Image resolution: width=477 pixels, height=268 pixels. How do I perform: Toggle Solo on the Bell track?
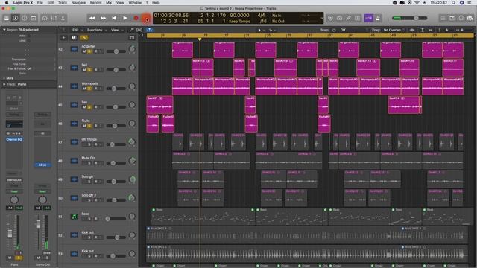pyautogui.click(x=89, y=70)
